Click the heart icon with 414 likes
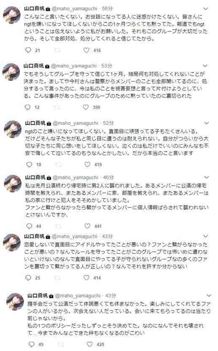Viewport: 218px width, 351px height. click(86, 278)
